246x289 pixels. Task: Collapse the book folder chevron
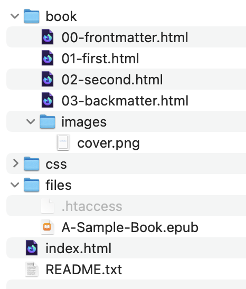click(15, 16)
